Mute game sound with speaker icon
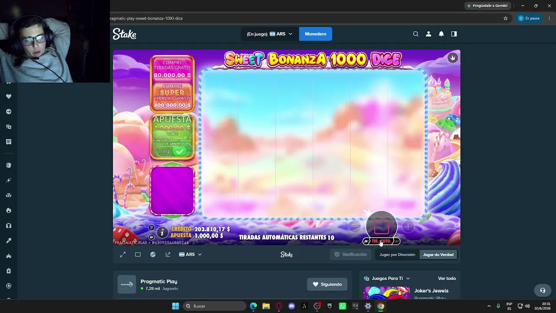The width and height of the screenshot is (556, 313). coord(151,237)
